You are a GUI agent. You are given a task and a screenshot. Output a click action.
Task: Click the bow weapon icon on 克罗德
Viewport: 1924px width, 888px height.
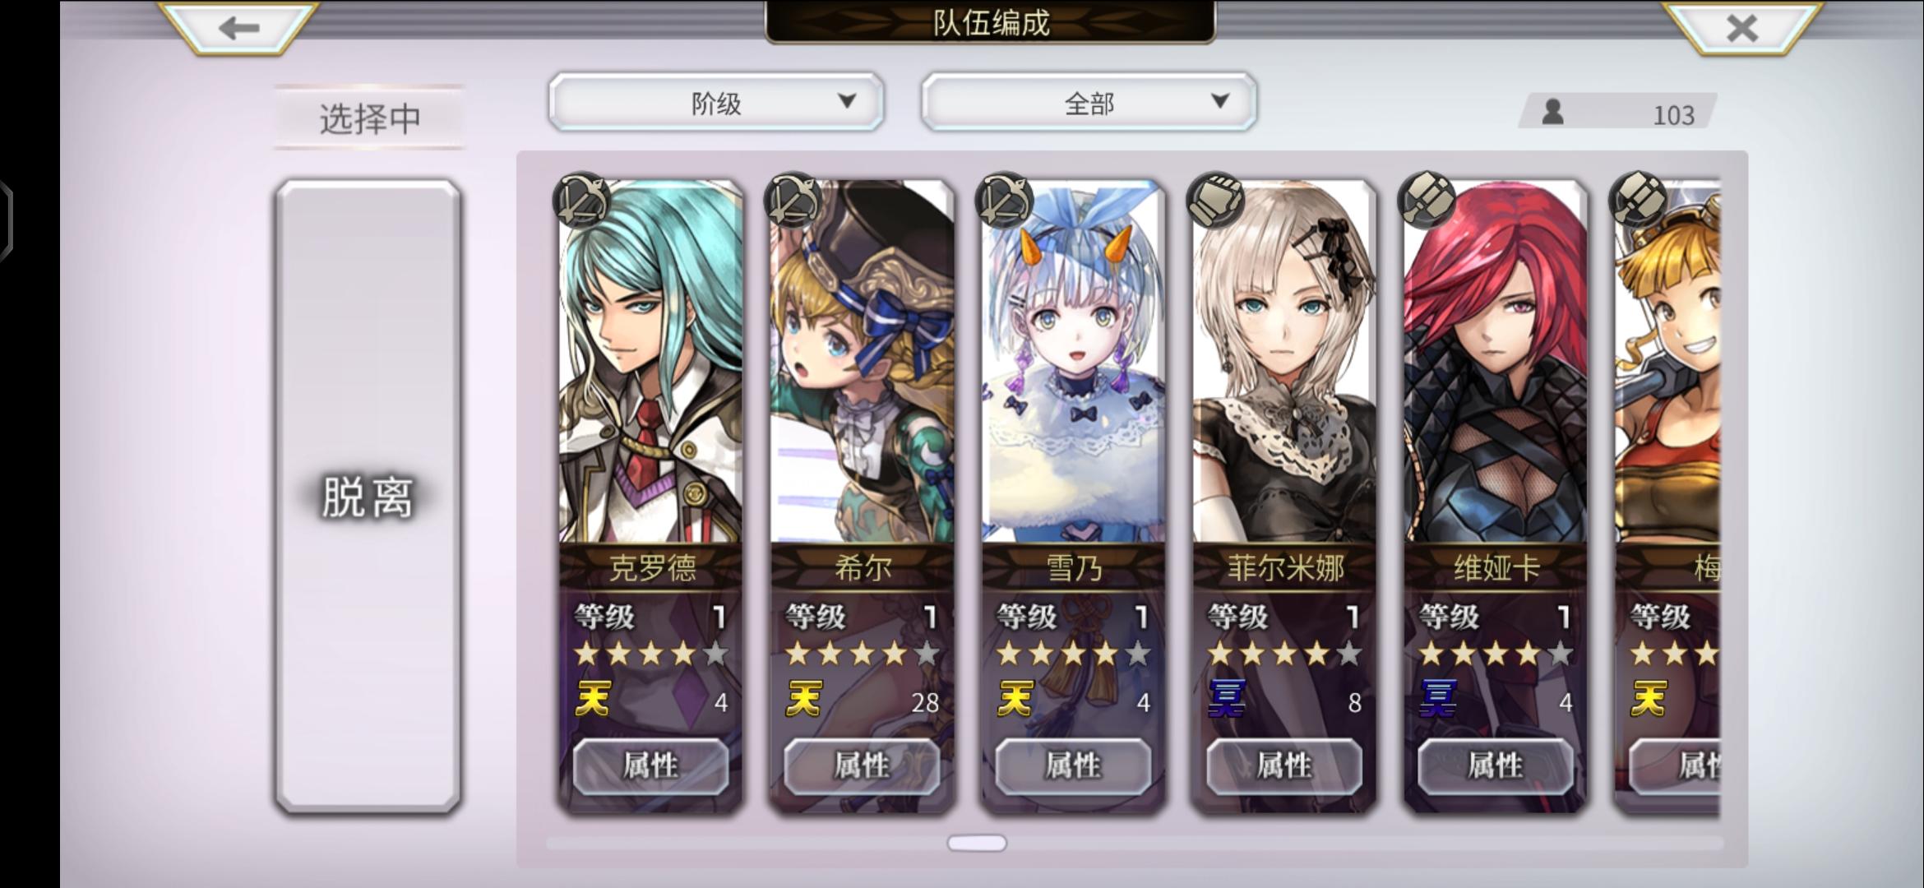point(581,200)
